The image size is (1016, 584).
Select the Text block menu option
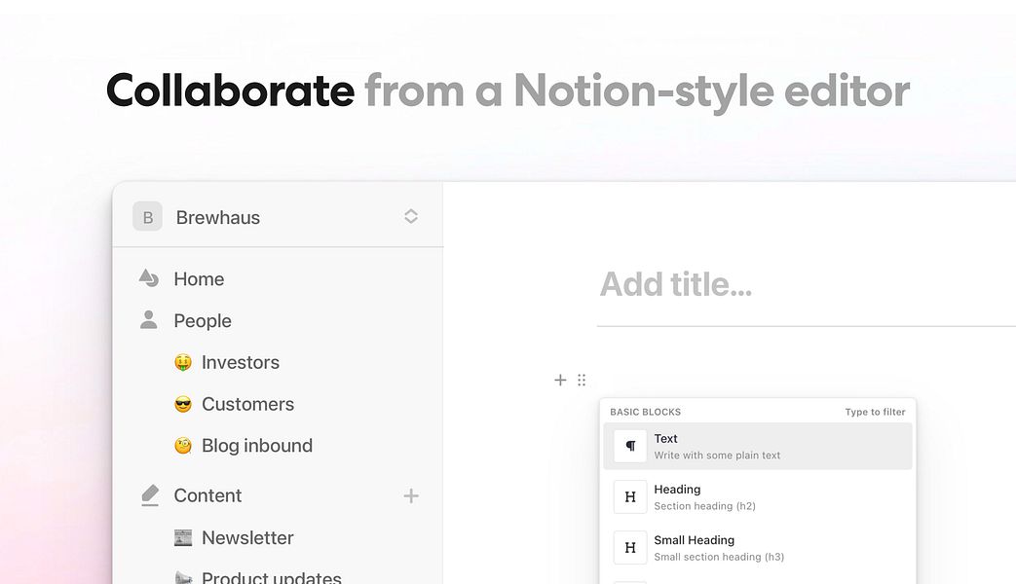click(758, 446)
